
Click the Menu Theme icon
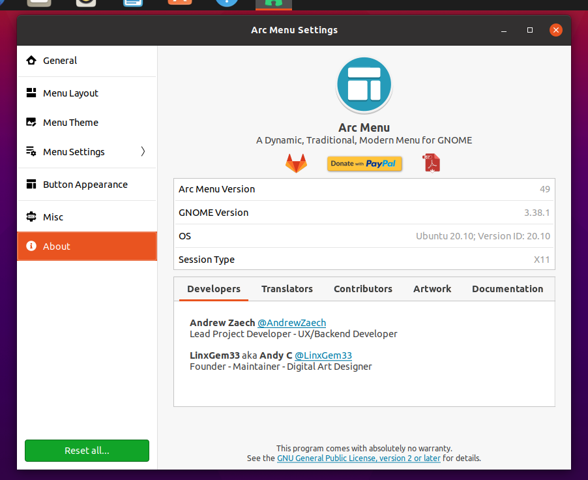[x=31, y=122]
